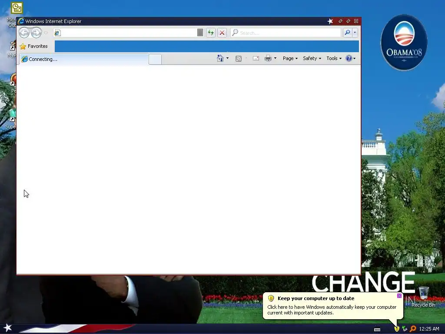Screen dimensions: 445x334
Task: Expand the Home button dropdown arrow
Action: (x=227, y=58)
